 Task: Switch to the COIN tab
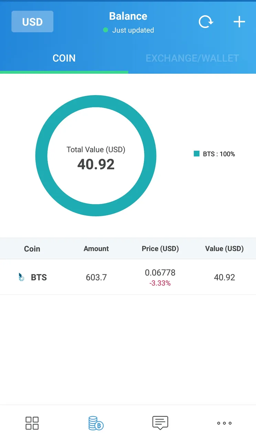[64, 58]
